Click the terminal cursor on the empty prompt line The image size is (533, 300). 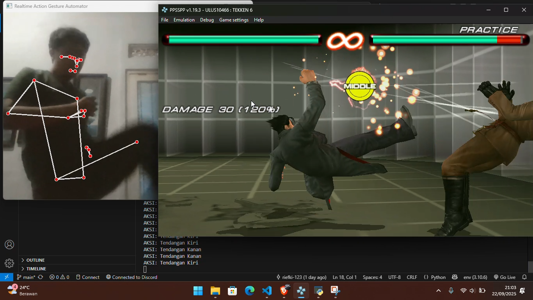145,270
